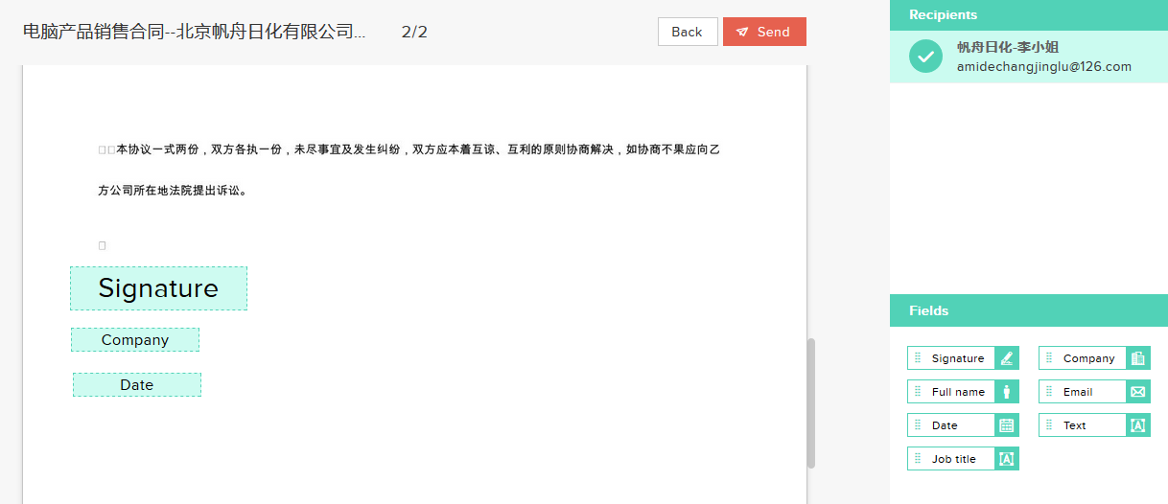Image resolution: width=1168 pixels, height=504 pixels.
Task: Click the text icon on Text field
Action: click(x=1137, y=425)
